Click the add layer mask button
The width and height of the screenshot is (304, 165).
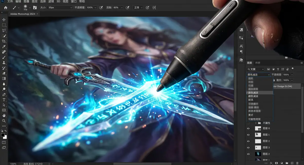[x=276, y=163]
